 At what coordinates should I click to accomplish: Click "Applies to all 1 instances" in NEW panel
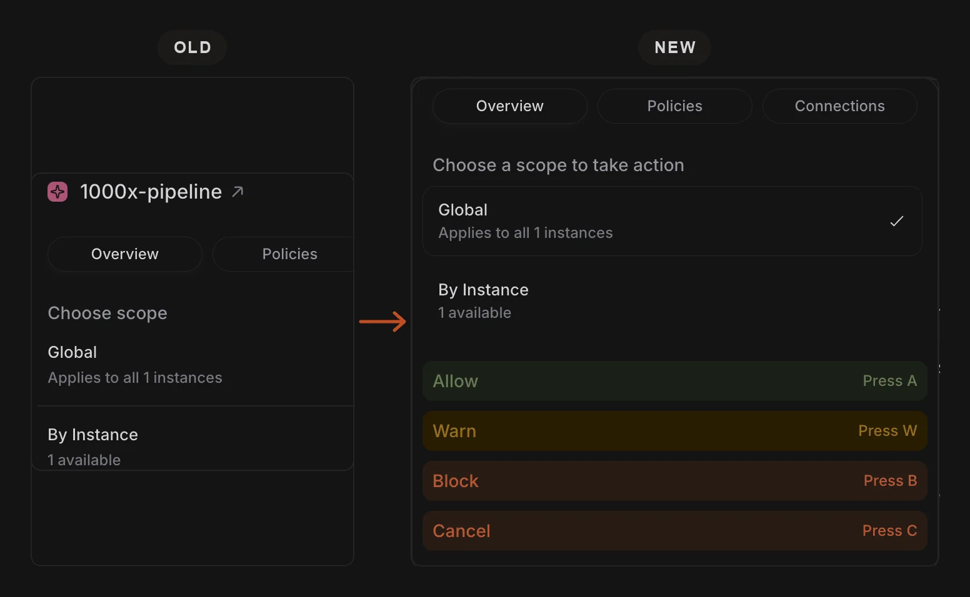pyautogui.click(x=526, y=233)
